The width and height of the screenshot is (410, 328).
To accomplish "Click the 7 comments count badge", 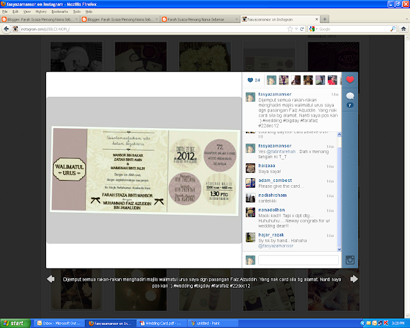I will [x=350, y=105].
